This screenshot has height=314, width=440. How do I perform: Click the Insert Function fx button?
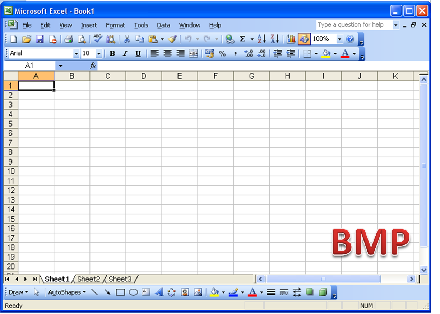(x=93, y=66)
